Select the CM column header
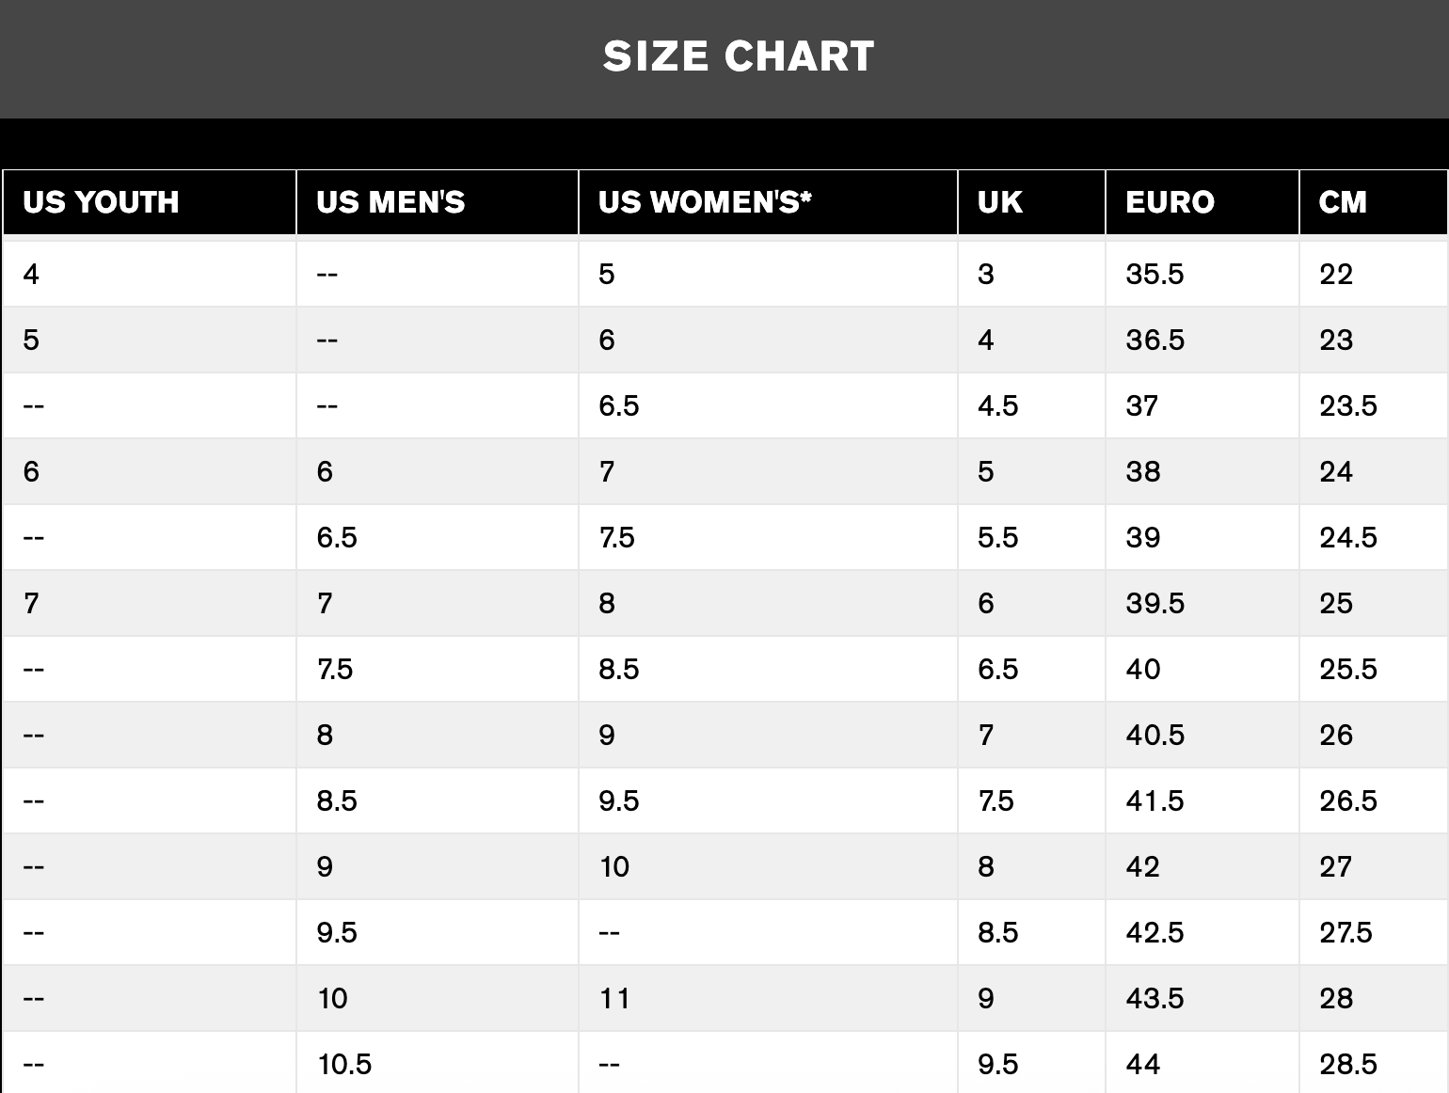Viewport: 1449px width, 1093px height. point(1374,202)
